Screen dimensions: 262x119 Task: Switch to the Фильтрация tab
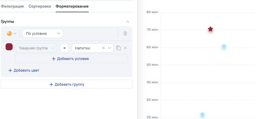pos(12,6)
